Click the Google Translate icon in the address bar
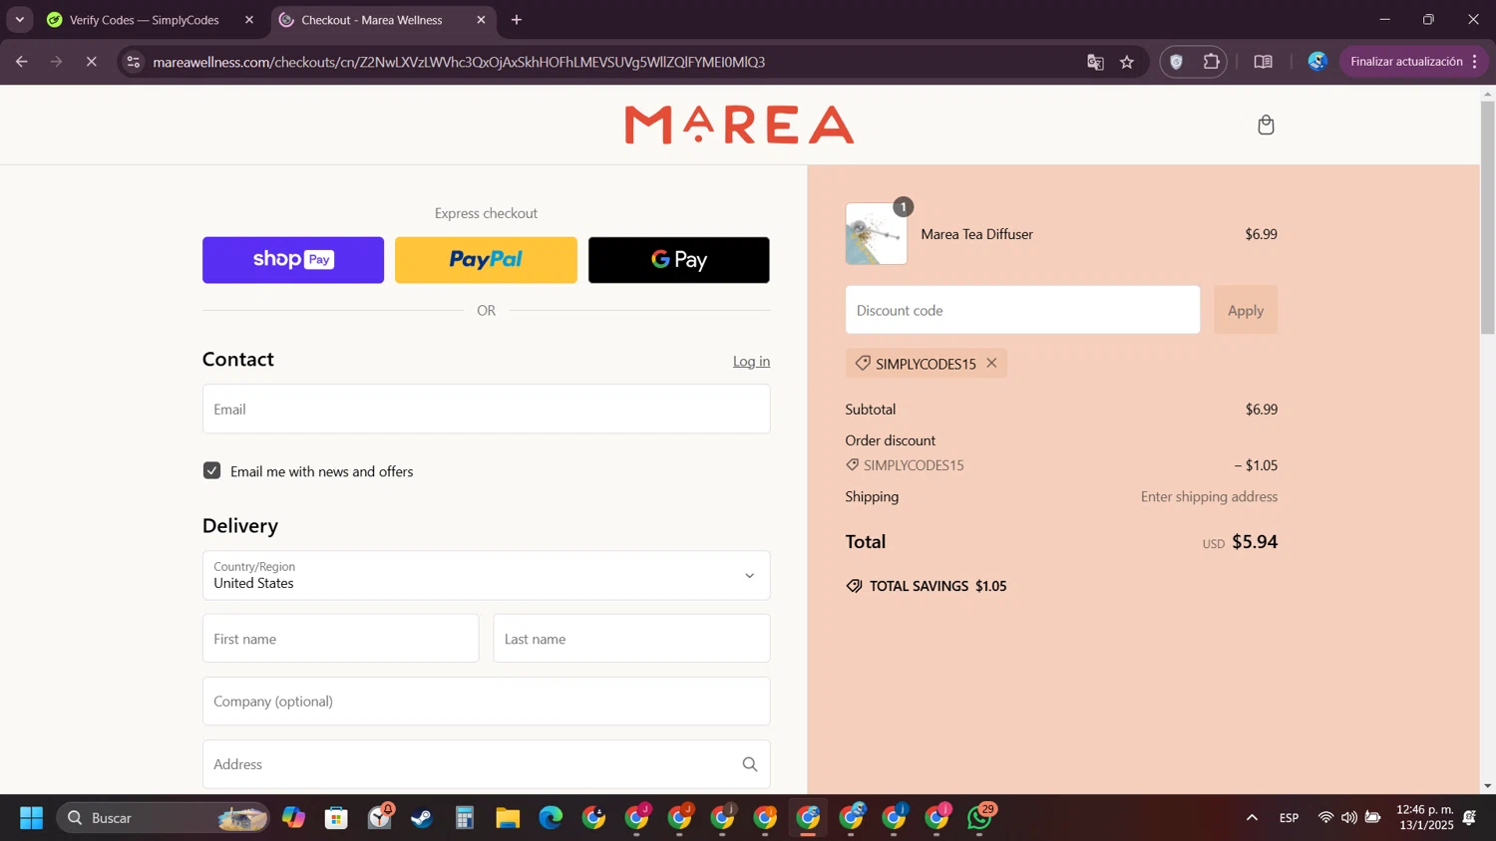The image size is (1496, 841). point(1095,62)
